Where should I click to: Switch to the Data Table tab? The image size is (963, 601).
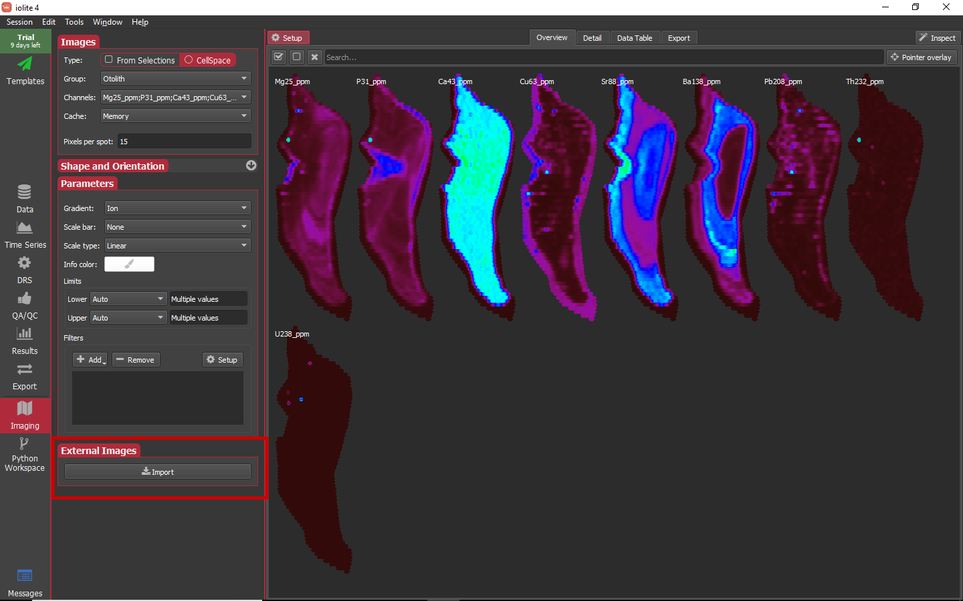(635, 38)
